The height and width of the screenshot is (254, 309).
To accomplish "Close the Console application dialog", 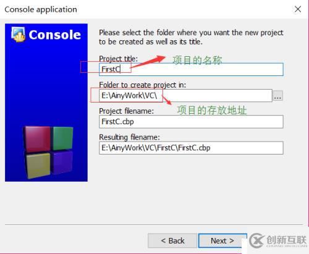I will 298,9.
